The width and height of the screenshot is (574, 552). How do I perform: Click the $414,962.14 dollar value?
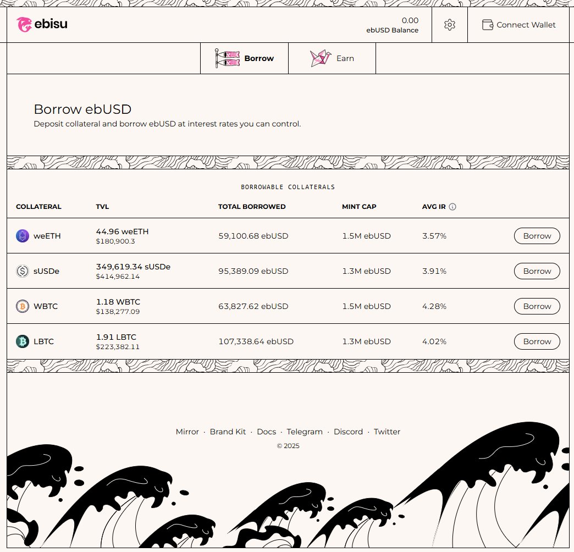click(118, 277)
